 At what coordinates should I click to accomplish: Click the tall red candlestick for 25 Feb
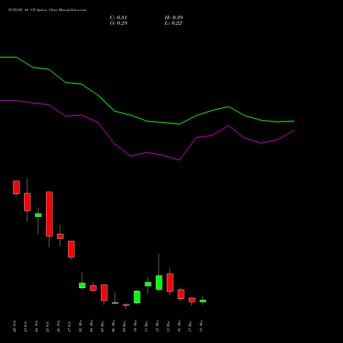pyautogui.click(x=49, y=214)
